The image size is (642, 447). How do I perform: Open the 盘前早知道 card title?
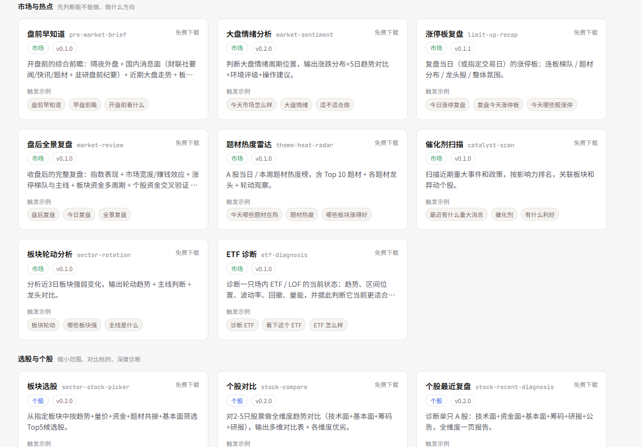(x=46, y=34)
